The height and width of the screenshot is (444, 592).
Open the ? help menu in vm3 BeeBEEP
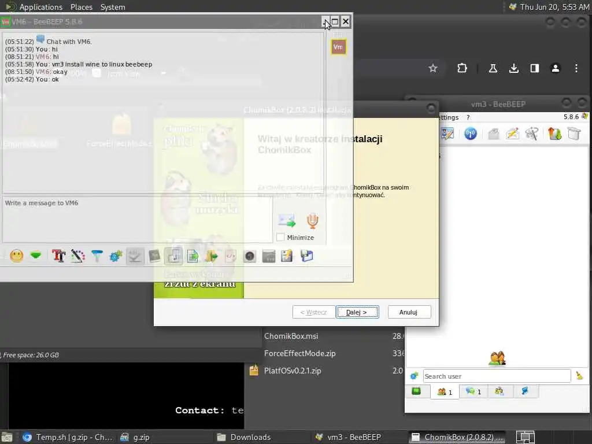click(468, 117)
